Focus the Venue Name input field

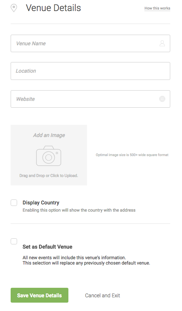(x=90, y=43)
